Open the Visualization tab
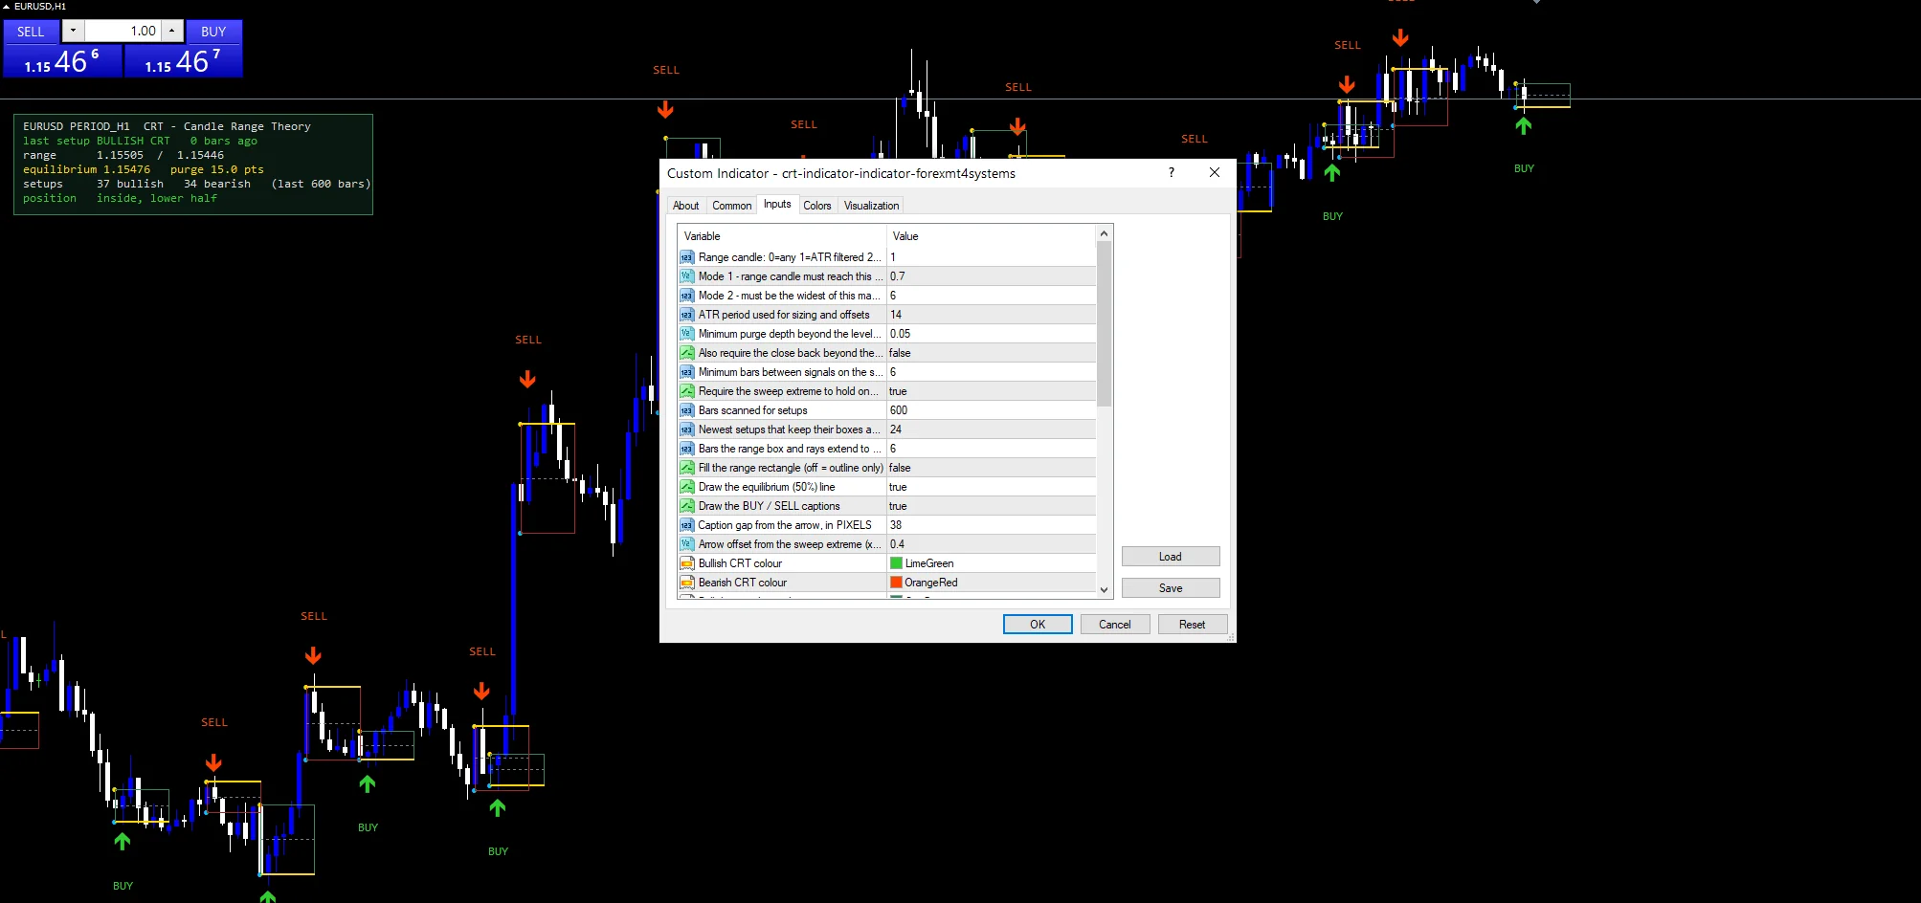The height and width of the screenshot is (903, 1921). 871,206
